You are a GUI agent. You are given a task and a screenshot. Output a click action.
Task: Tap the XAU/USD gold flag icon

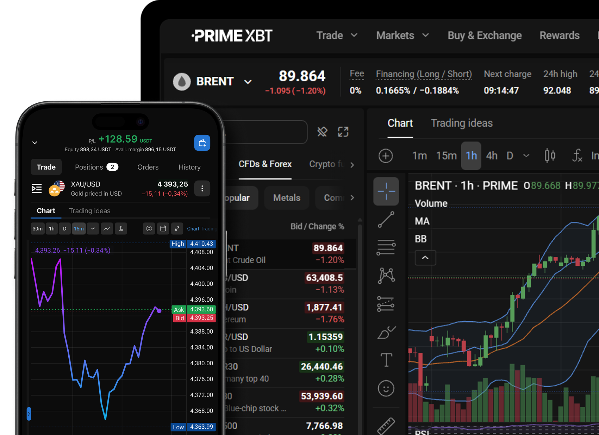click(57, 188)
